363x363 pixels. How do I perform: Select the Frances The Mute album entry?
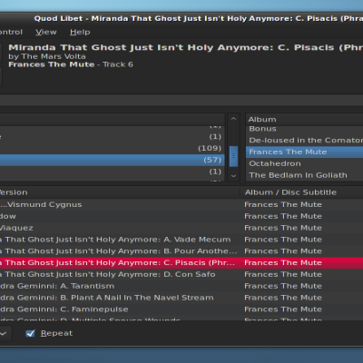(x=304, y=152)
